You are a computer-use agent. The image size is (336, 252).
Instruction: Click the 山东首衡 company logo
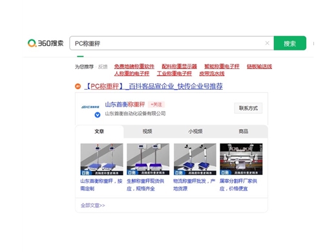pos(90,107)
